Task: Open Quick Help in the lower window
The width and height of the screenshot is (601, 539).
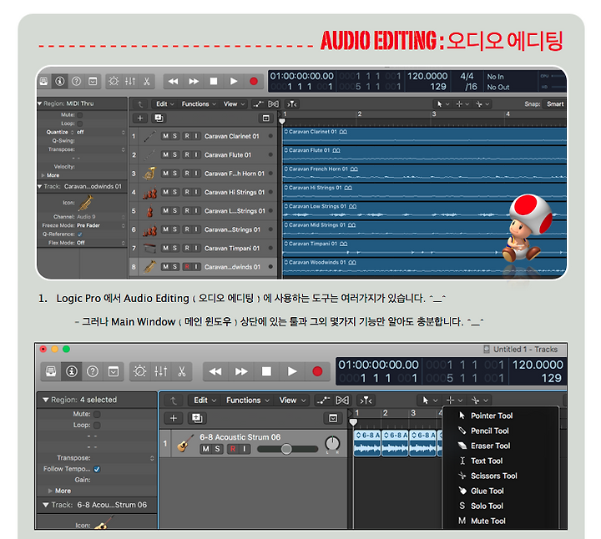Action: (93, 371)
